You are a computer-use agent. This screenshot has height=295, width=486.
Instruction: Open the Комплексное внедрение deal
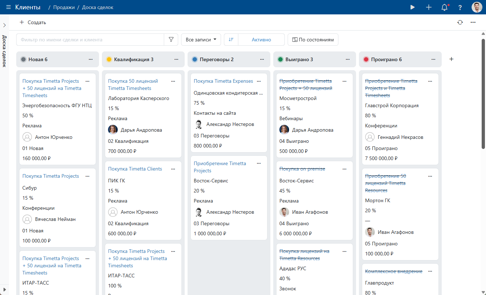393,272
